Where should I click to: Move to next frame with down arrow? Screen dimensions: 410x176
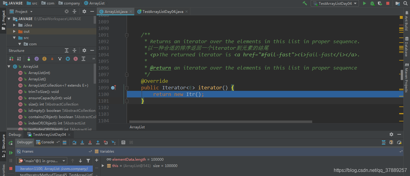click(80, 161)
